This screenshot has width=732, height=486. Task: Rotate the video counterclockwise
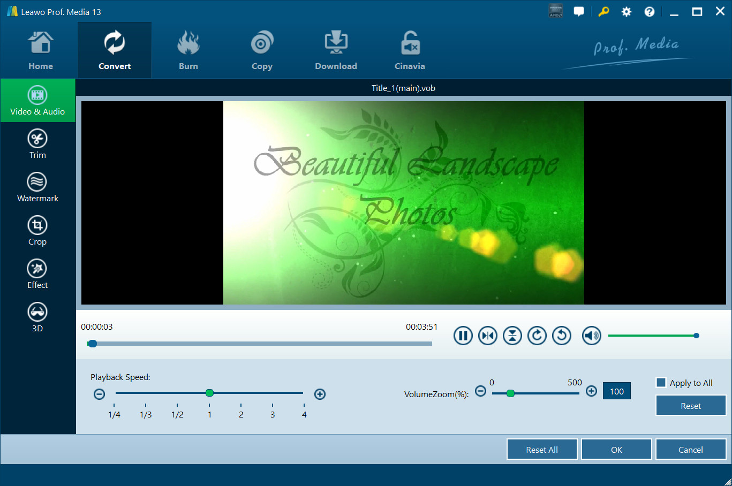click(x=561, y=335)
